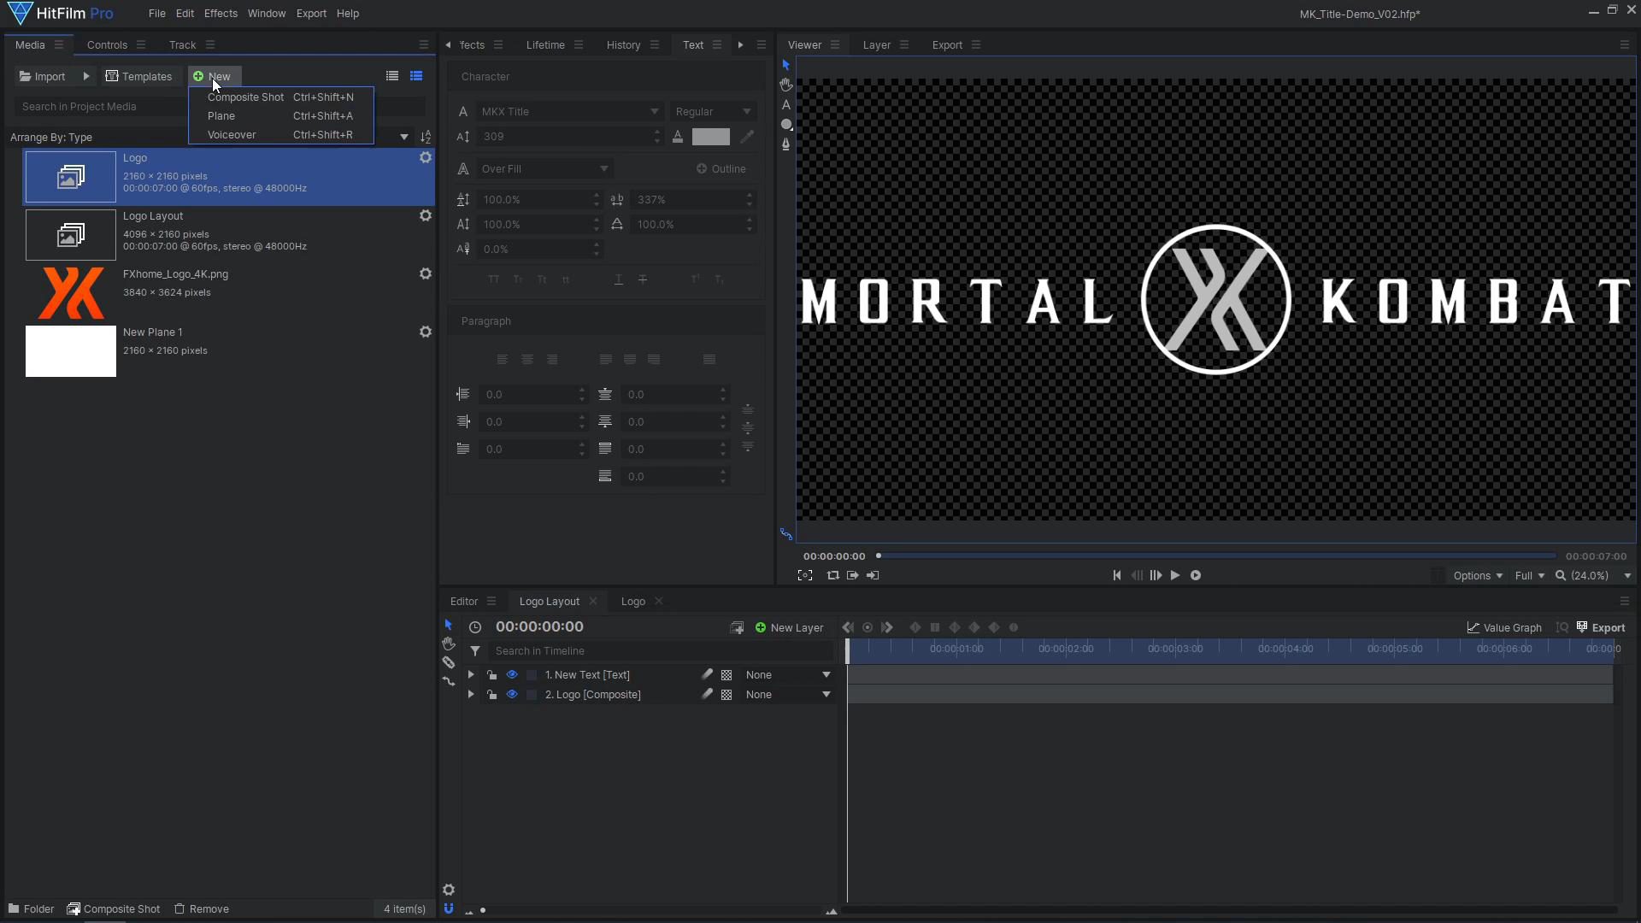Enable text Outline option
The image size is (1641, 923).
[x=721, y=169]
